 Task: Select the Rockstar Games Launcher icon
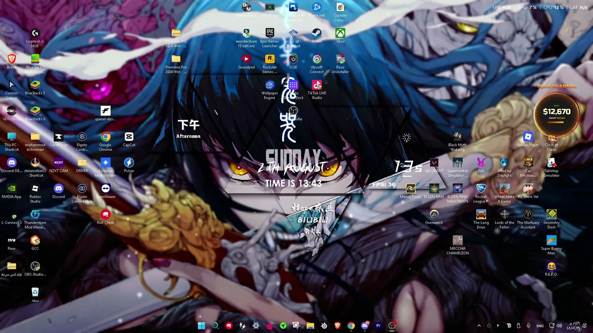270,64
